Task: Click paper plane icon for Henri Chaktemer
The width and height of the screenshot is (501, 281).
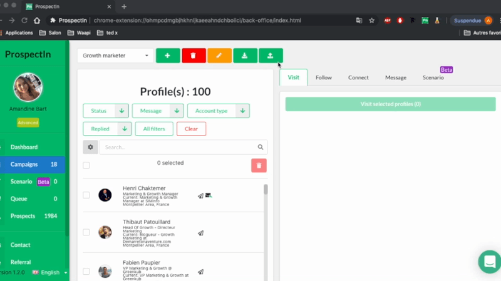Action: [x=200, y=196]
